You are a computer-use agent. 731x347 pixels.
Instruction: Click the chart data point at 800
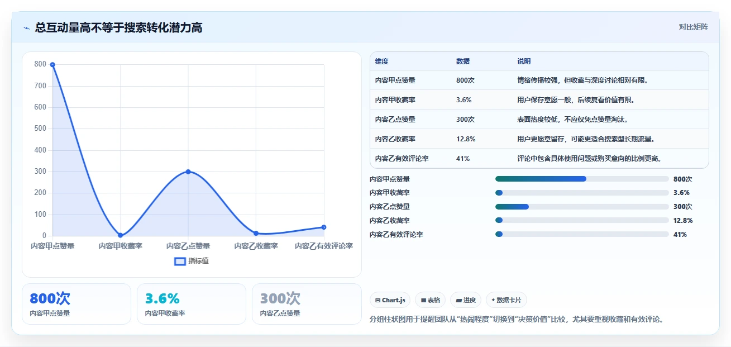click(52, 64)
